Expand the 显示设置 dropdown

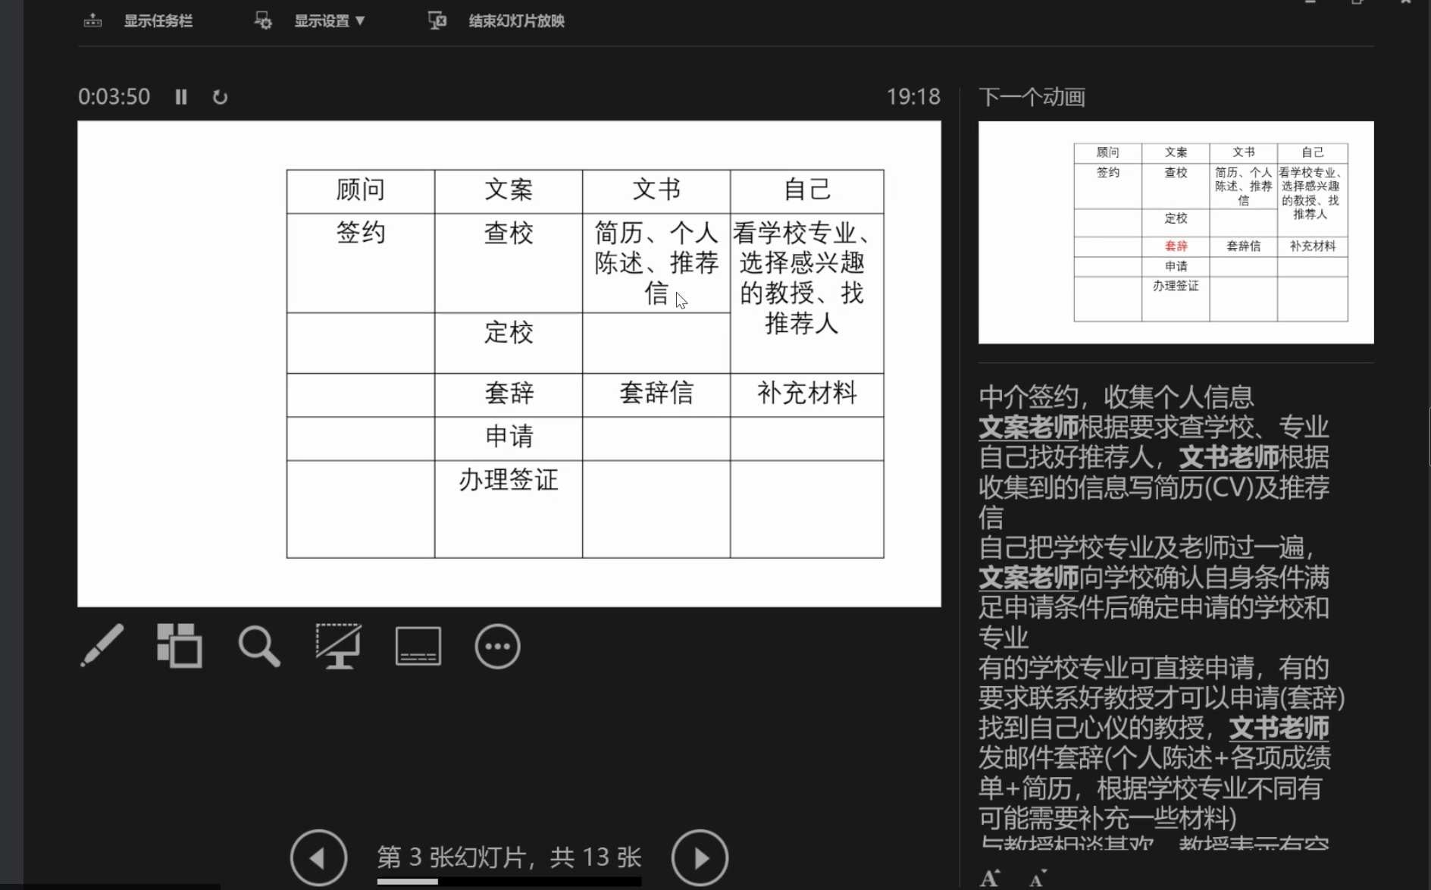pos(330,21)
